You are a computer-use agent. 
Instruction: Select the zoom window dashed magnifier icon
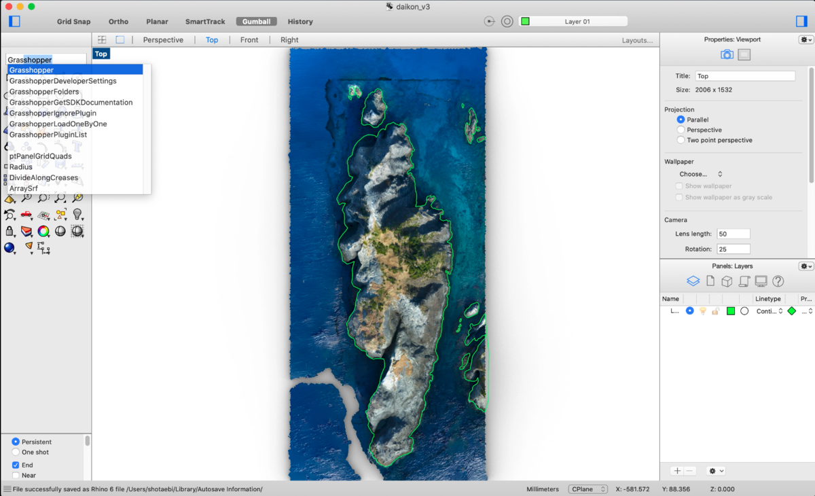(43, 198)
